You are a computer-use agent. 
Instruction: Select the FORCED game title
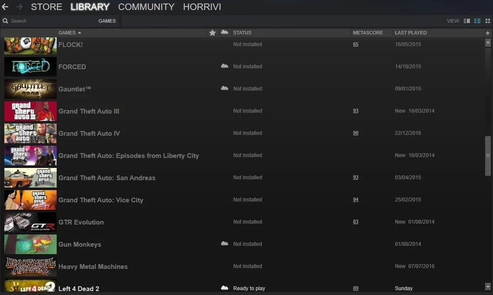point(72,67)
